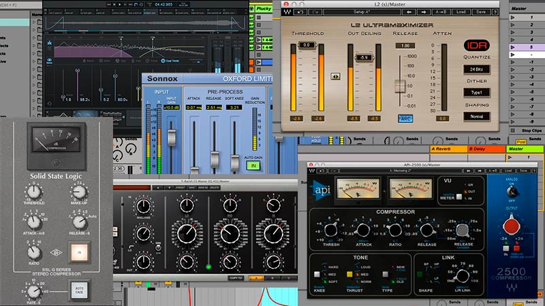Go to next preset in API-2500 toolbar
Viewport: 545px width, 306px height.
click(480, 171)
